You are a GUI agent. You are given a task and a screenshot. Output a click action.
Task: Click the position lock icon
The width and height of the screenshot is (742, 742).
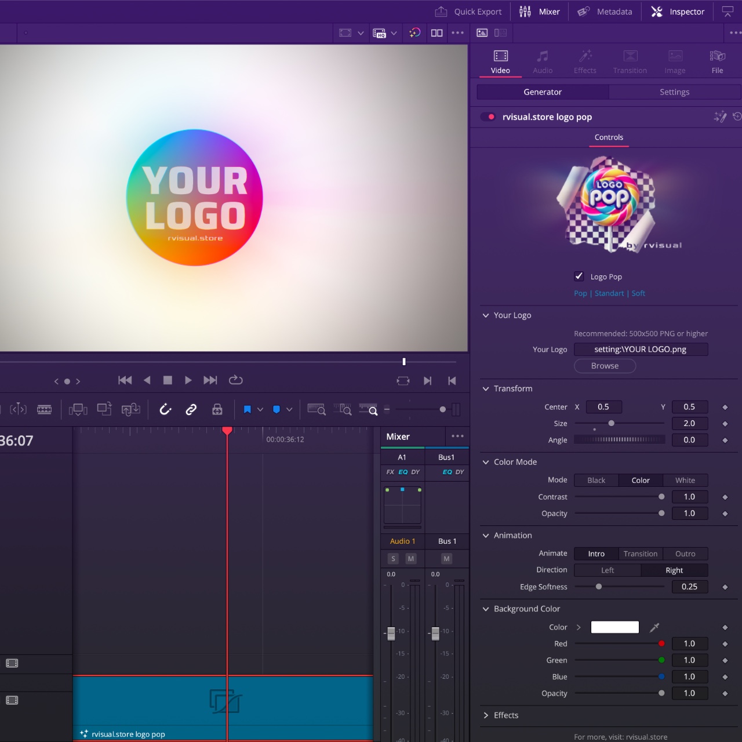click(x=217, y=410)
